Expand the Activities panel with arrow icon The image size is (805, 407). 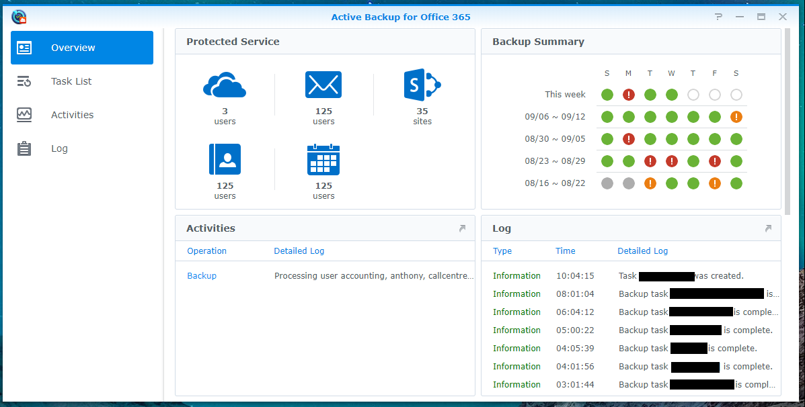462,228
